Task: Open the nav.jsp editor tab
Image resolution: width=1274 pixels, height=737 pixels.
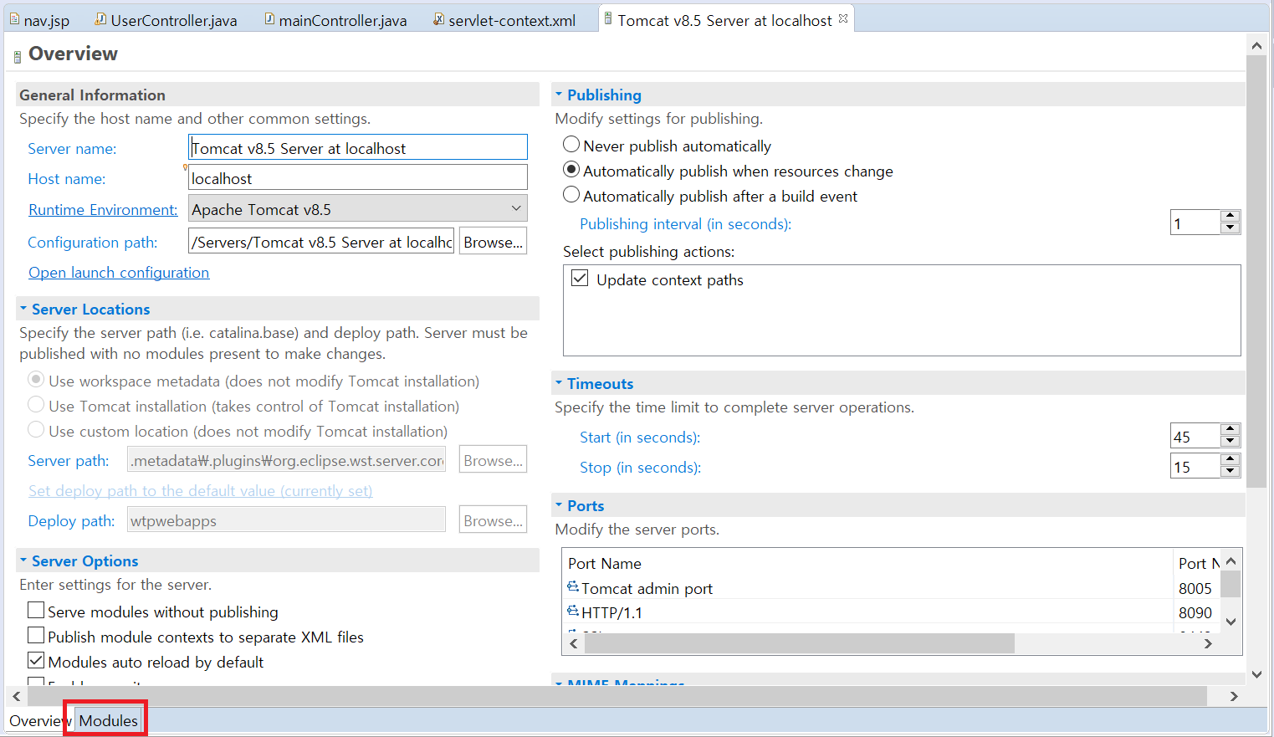Action: [40, 20]
